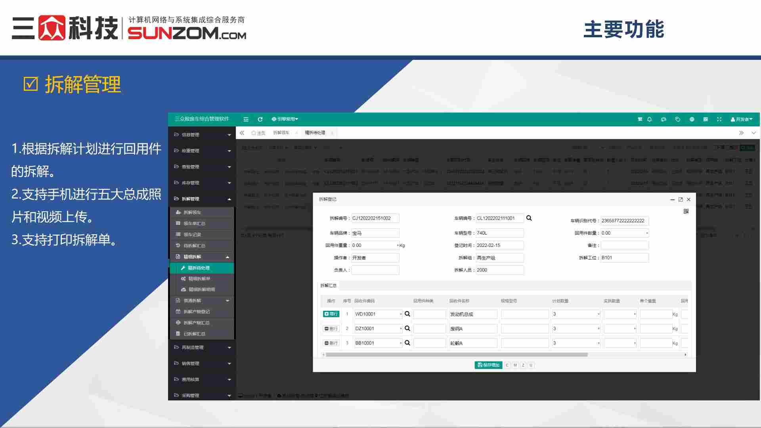Viewport: 761px width, 428px height.
Task: Click the refresh icon in header
Action: 260,119
